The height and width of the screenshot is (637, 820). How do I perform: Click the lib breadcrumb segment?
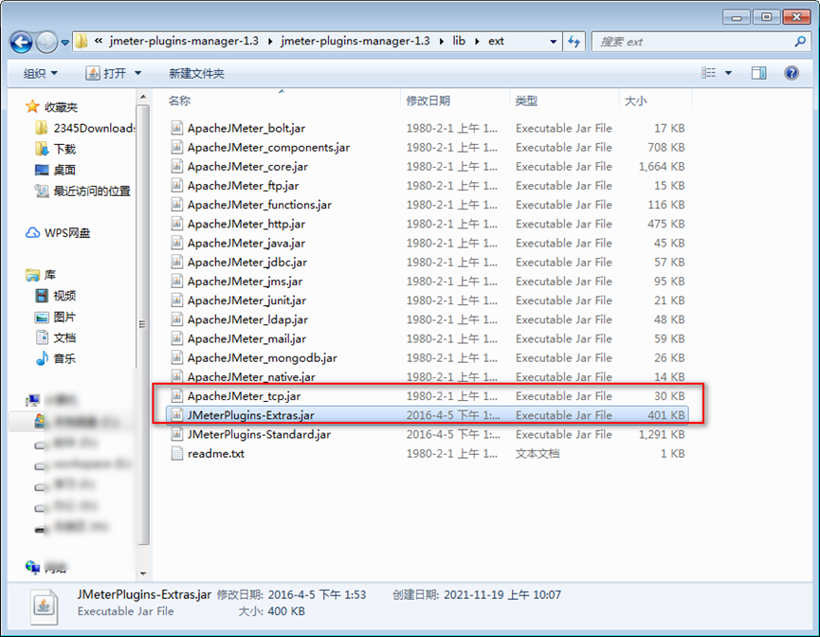tap(459, 42)
